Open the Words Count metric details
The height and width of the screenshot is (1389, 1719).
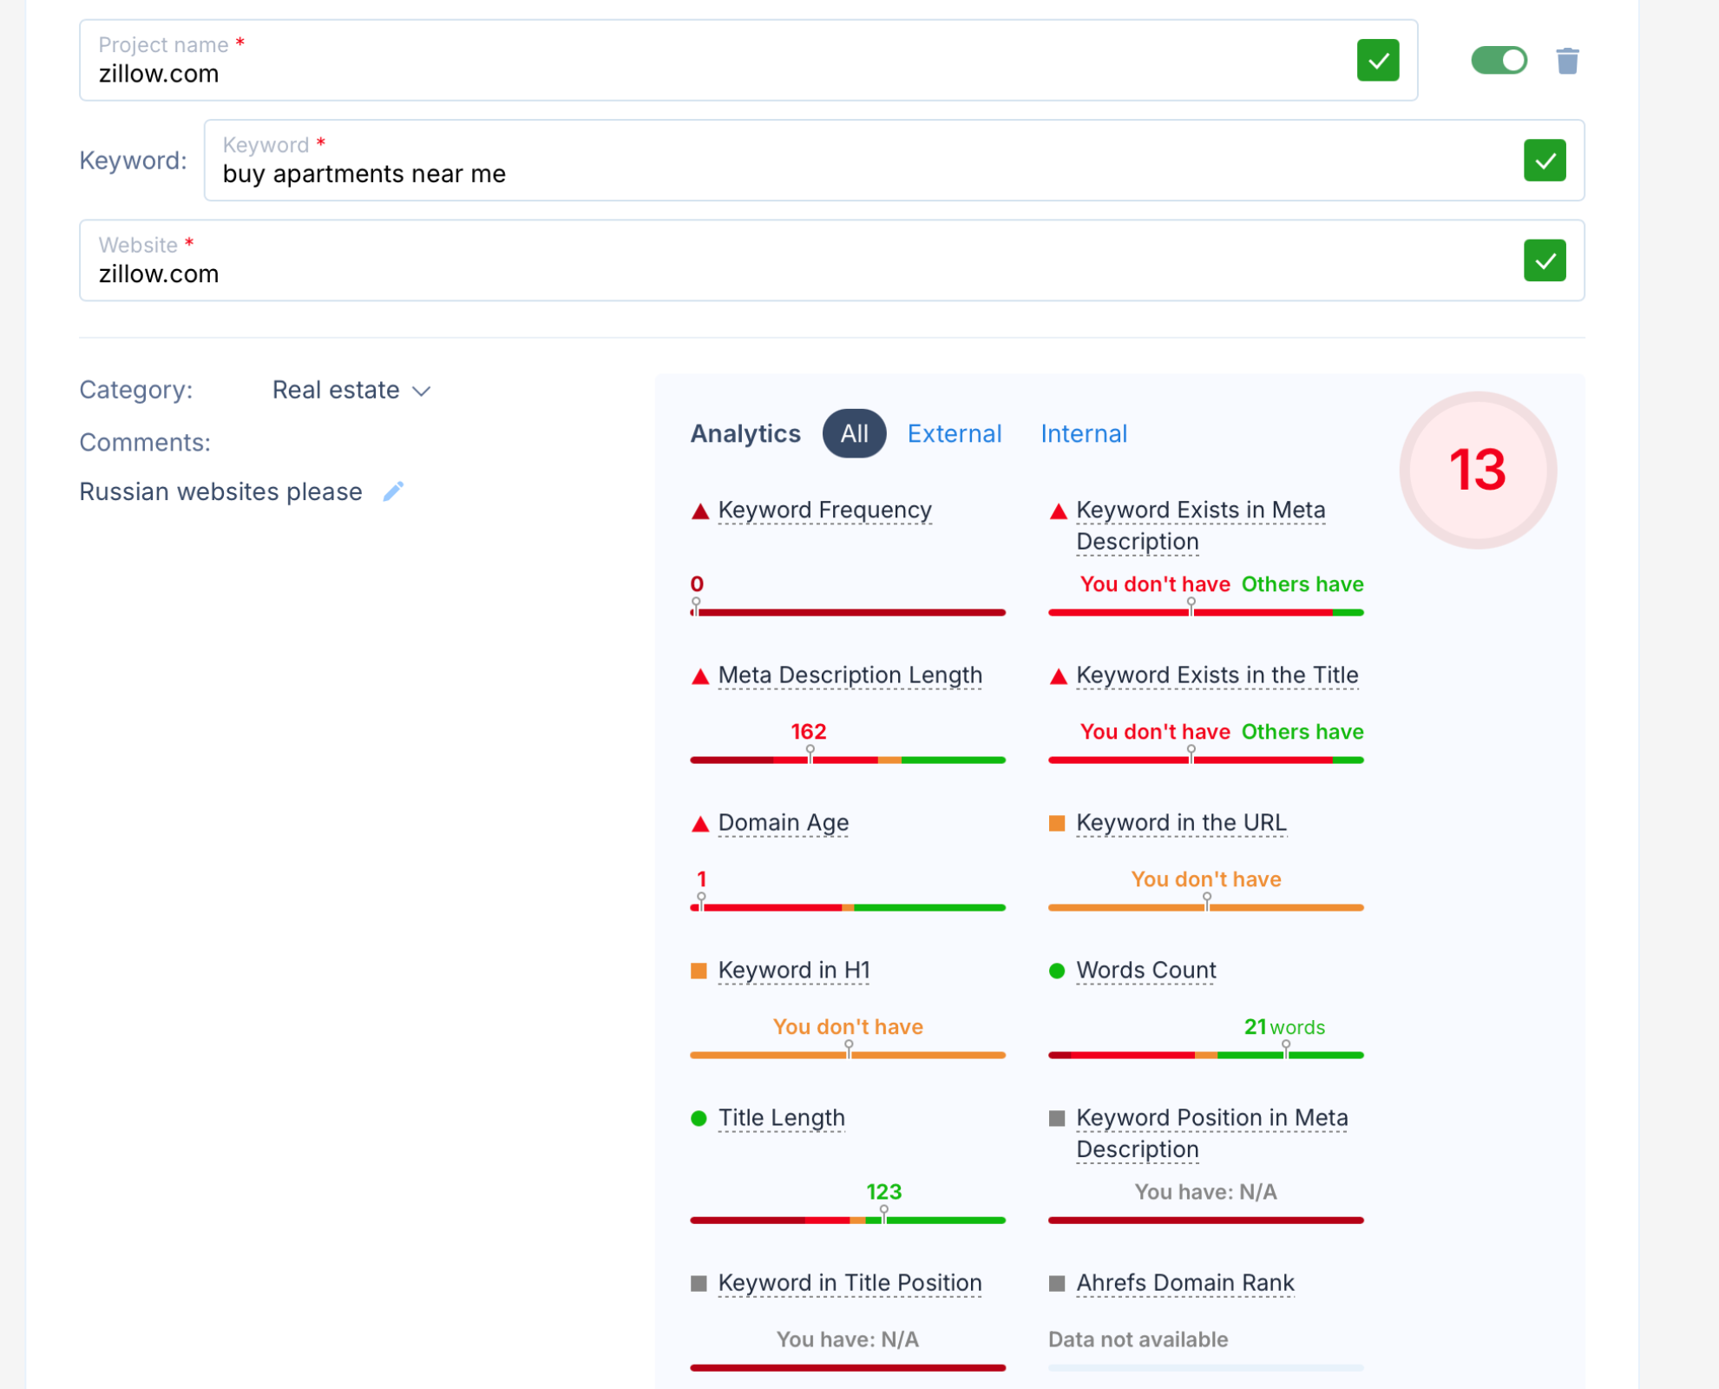(1145, 970)
